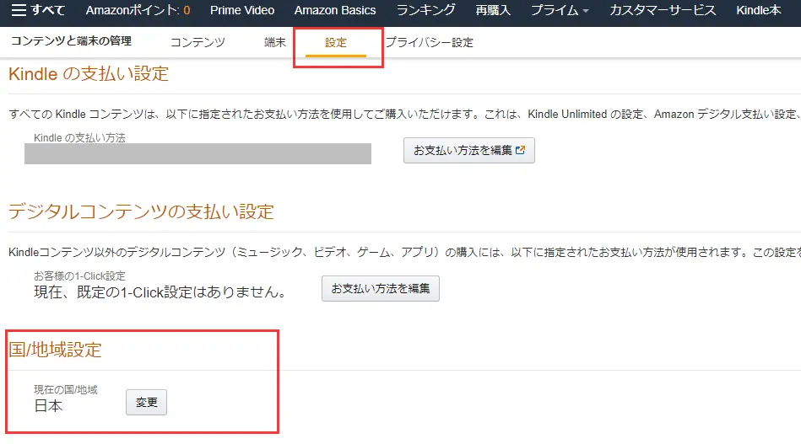Switch to the 端末 tab
This screenshot has width=801, height=444.
tap(275, 42)
